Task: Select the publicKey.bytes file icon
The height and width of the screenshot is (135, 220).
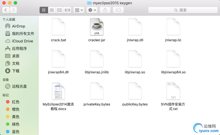Action: tap(135, 91)
